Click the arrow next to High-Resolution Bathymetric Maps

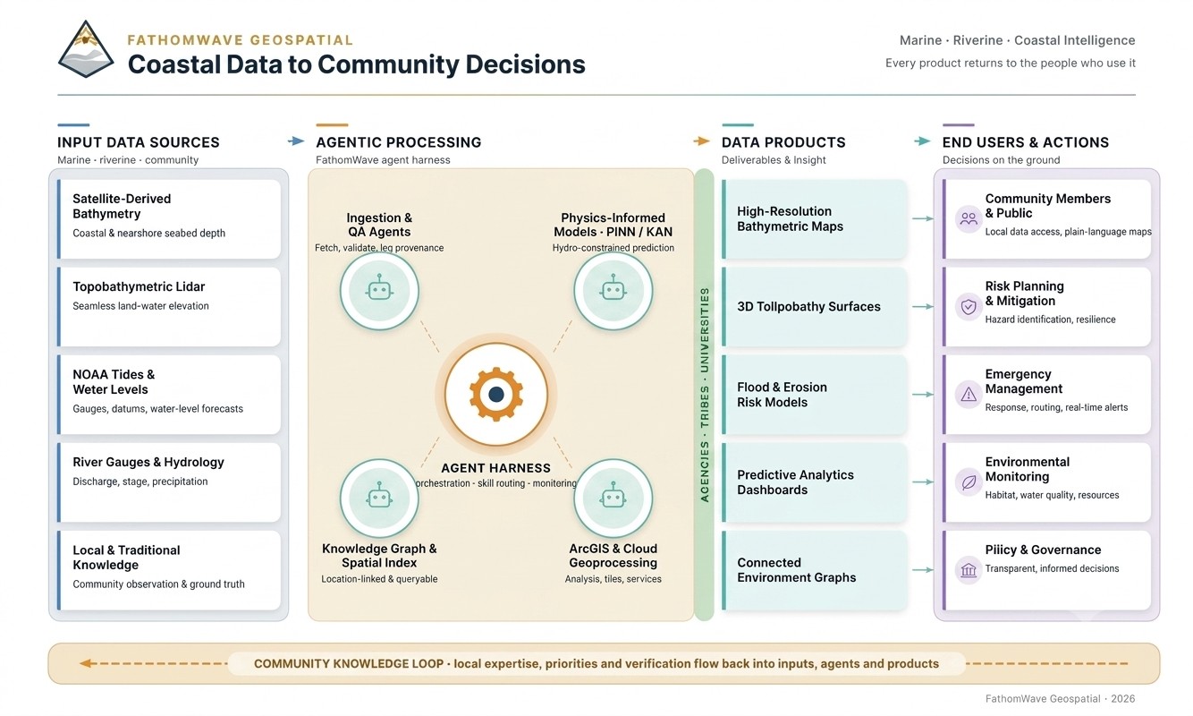tap(923, 218)
